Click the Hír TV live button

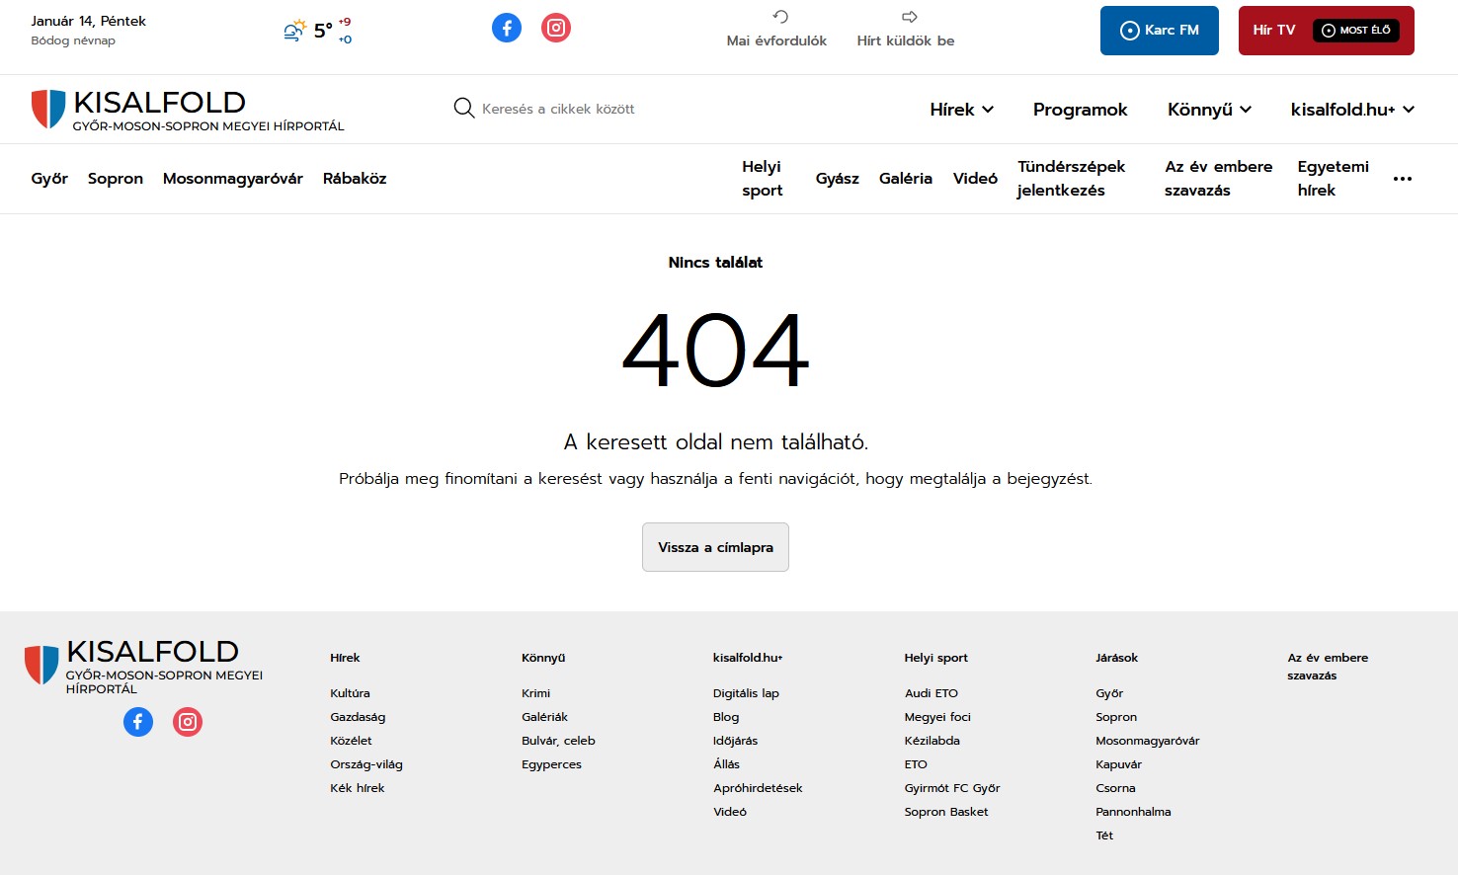[x=1327, y=31]
